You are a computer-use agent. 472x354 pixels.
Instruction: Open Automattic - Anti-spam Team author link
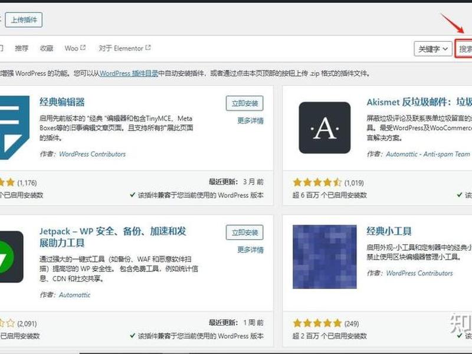(x=428, y=154)
